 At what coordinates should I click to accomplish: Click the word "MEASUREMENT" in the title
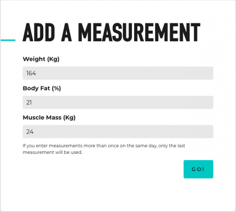click(x=139, y=32)
